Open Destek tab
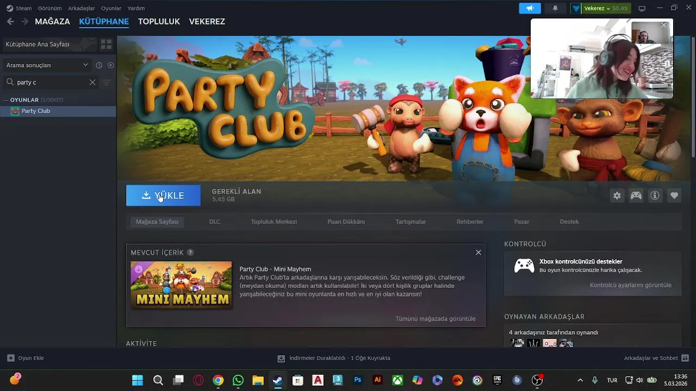Viewport: 696px width, 391px height. point(569,222)
